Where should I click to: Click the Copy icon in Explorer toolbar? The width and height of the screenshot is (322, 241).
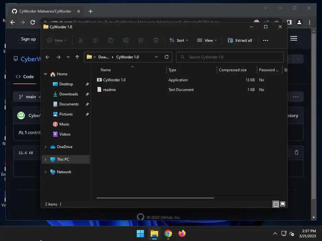(96, 40)
